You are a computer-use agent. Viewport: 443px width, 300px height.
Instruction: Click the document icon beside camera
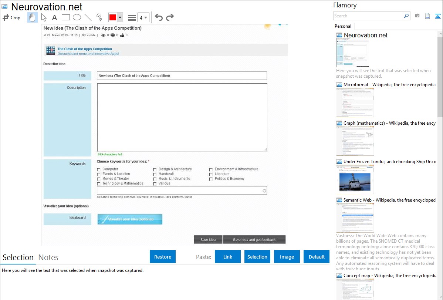[x=427, y=16]
